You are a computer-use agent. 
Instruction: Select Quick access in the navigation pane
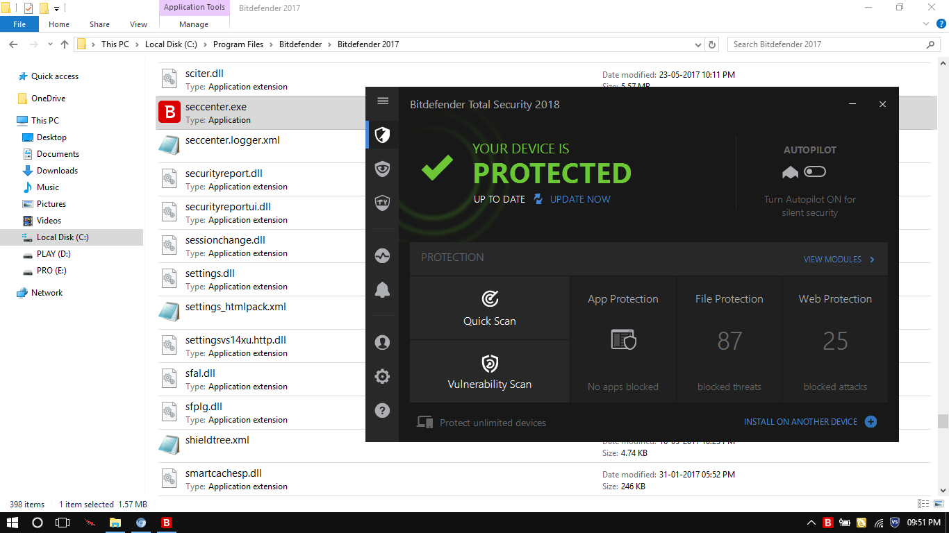[x=55, y=76]
